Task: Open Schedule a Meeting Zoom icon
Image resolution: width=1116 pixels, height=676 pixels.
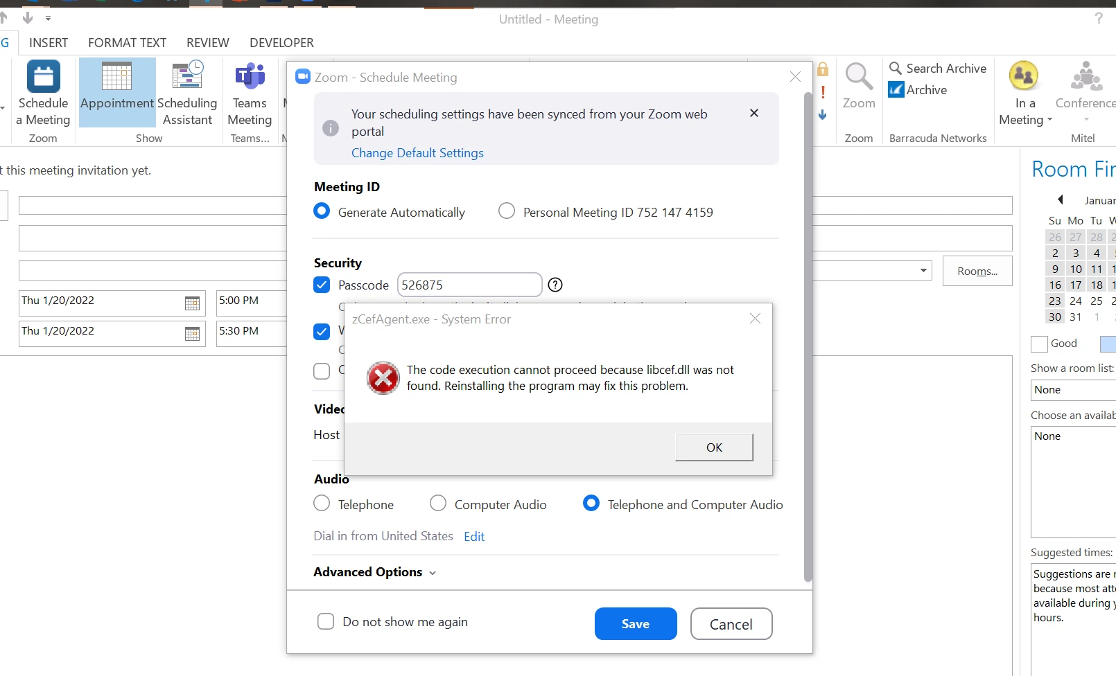Action: (43, 94)
